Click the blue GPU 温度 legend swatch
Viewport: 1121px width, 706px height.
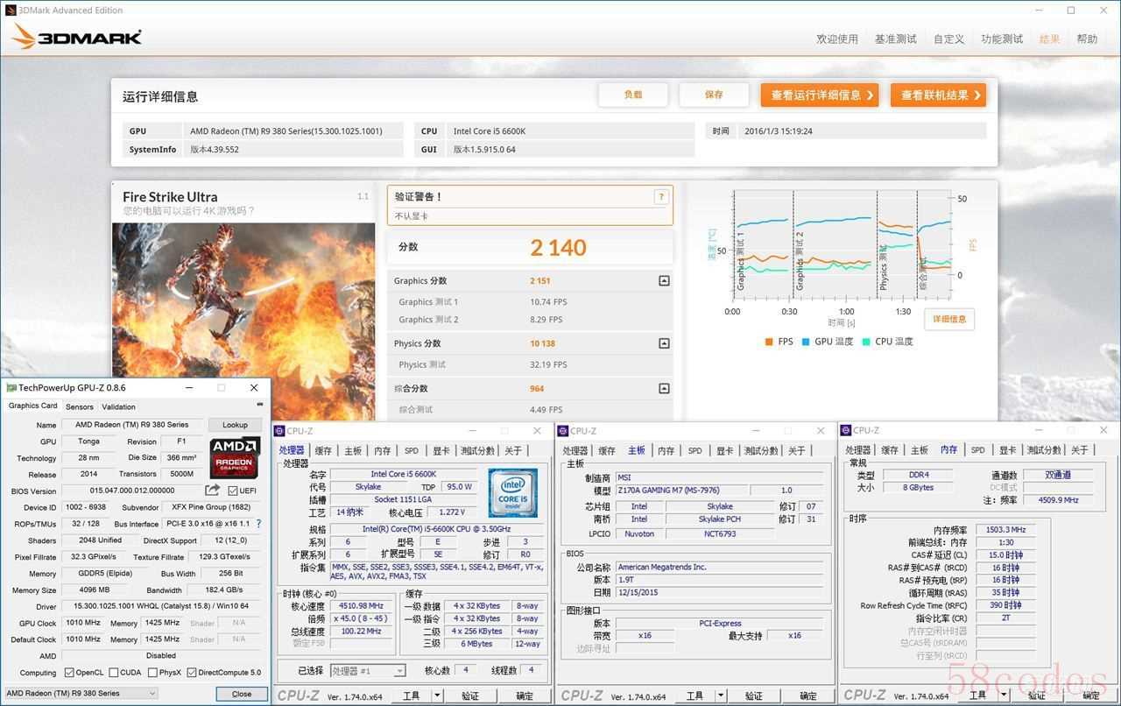tap(805, 342)
